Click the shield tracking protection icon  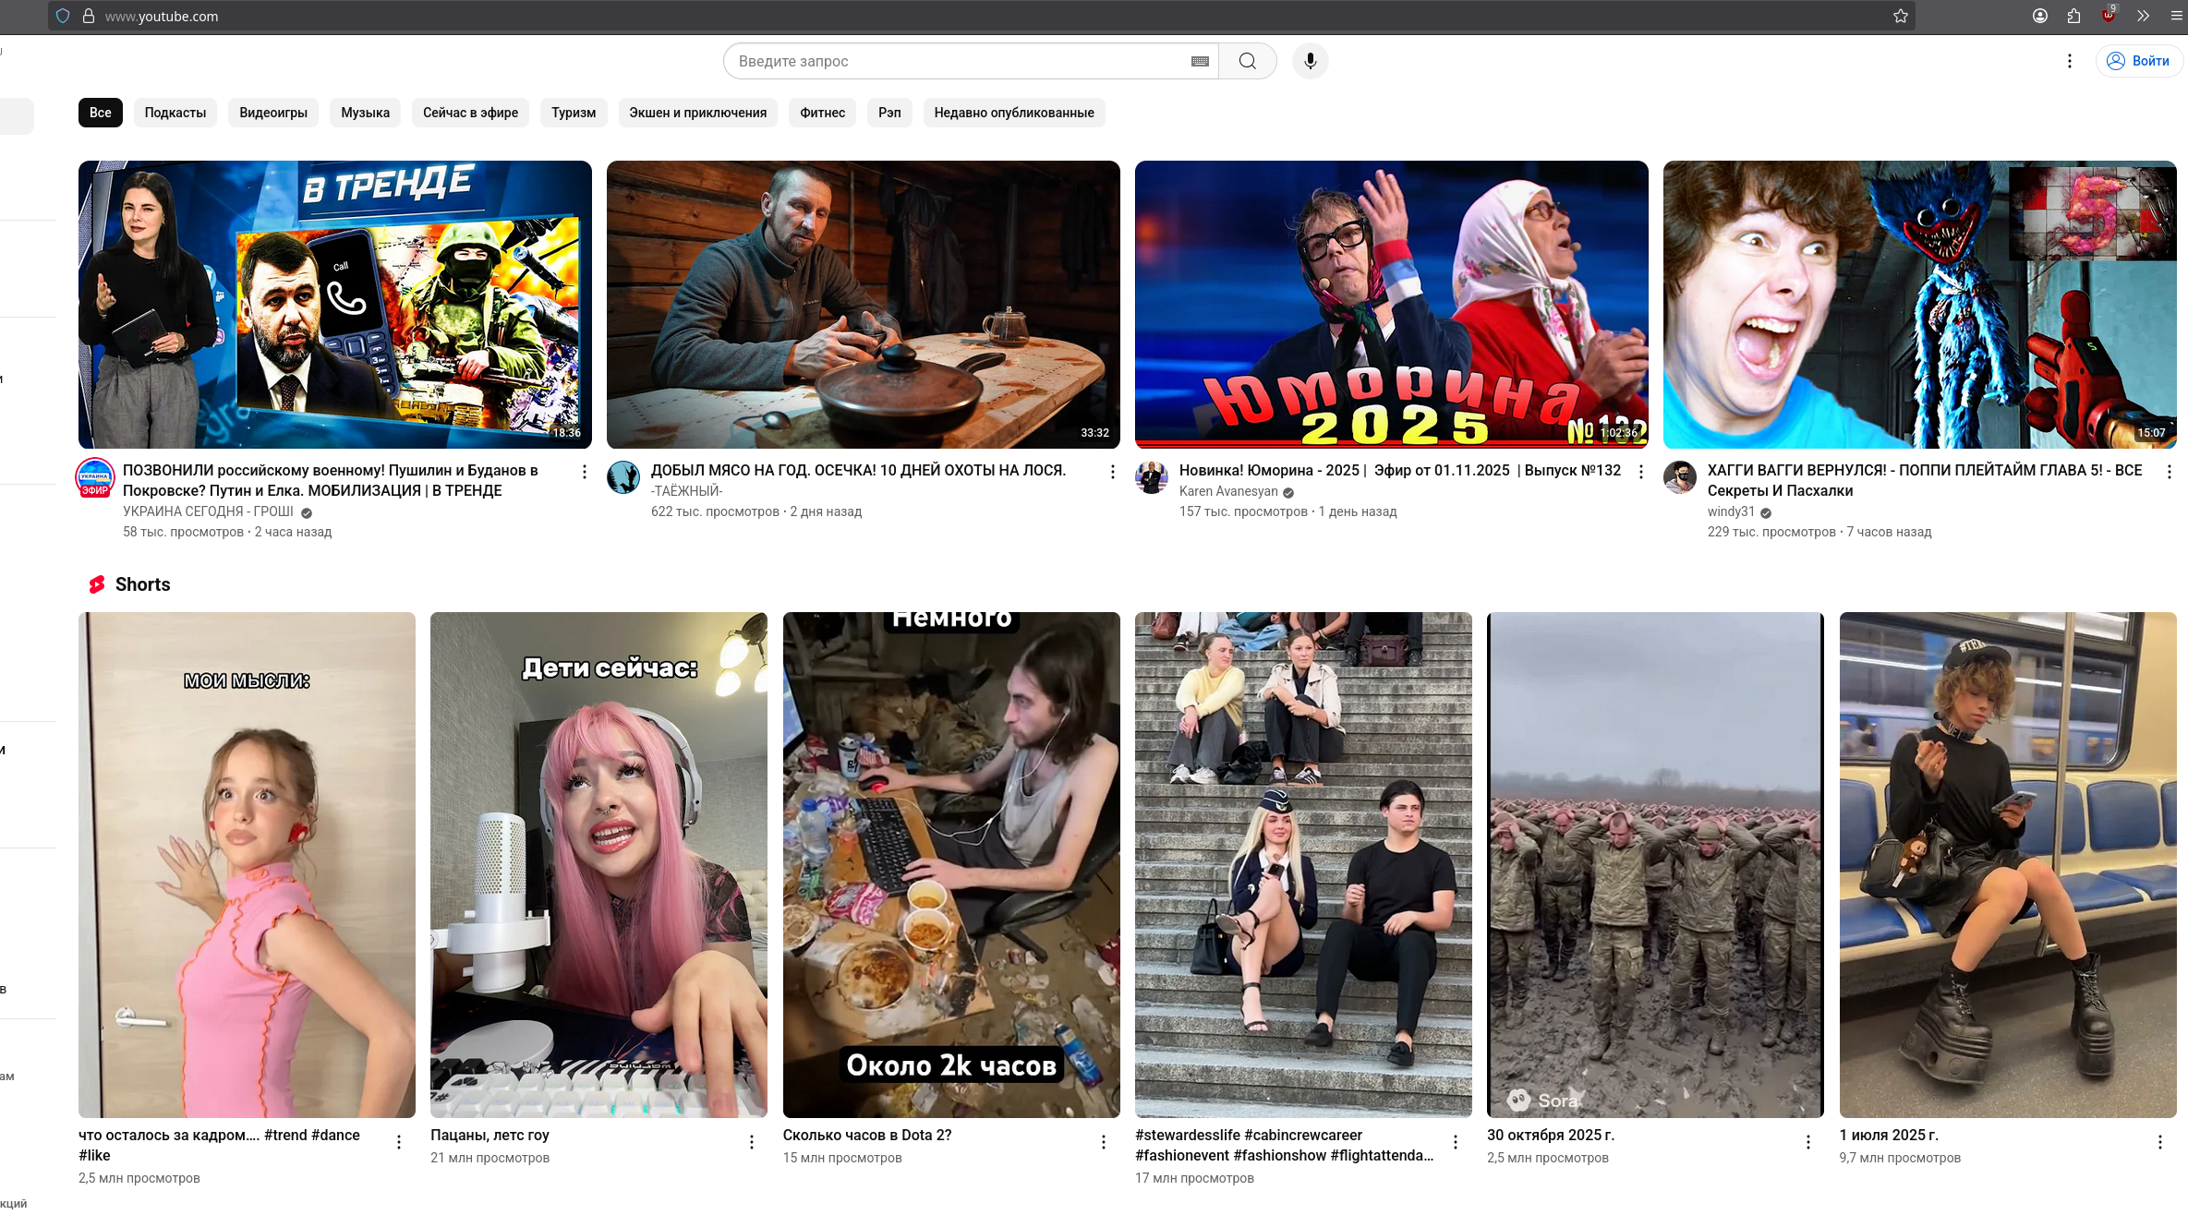tap(63, 16)
